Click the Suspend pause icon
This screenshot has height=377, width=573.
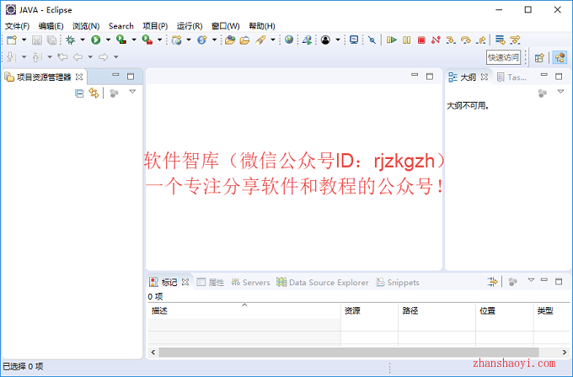point(406,40)
